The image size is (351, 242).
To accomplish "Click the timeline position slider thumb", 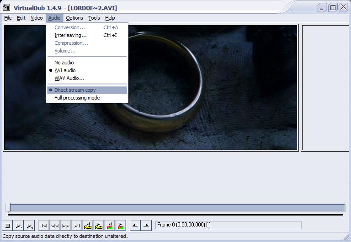I will tap(8, 208).
